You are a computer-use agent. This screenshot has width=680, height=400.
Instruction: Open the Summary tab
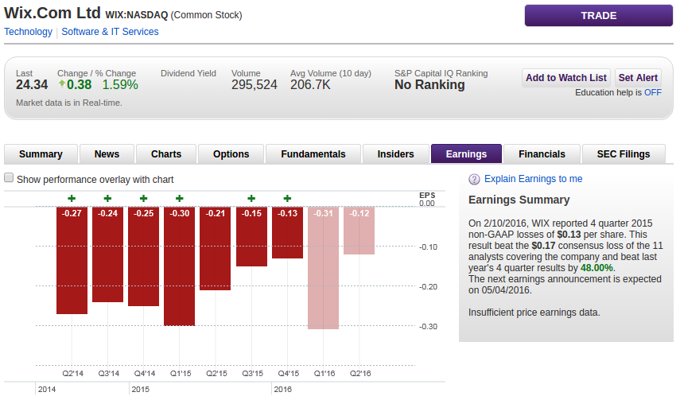click(41, 154)
